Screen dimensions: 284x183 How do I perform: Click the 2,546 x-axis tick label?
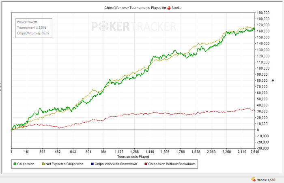(x=255, y=152)
